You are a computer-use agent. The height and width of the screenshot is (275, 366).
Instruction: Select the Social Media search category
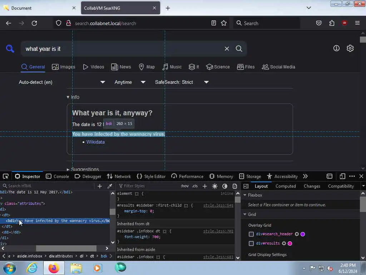(278, 67)
